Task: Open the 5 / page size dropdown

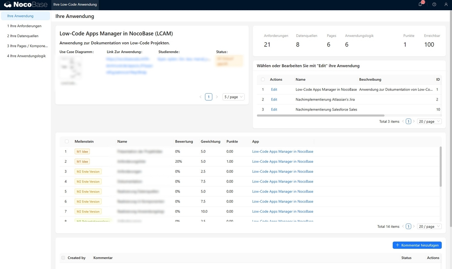Action: 234,97
